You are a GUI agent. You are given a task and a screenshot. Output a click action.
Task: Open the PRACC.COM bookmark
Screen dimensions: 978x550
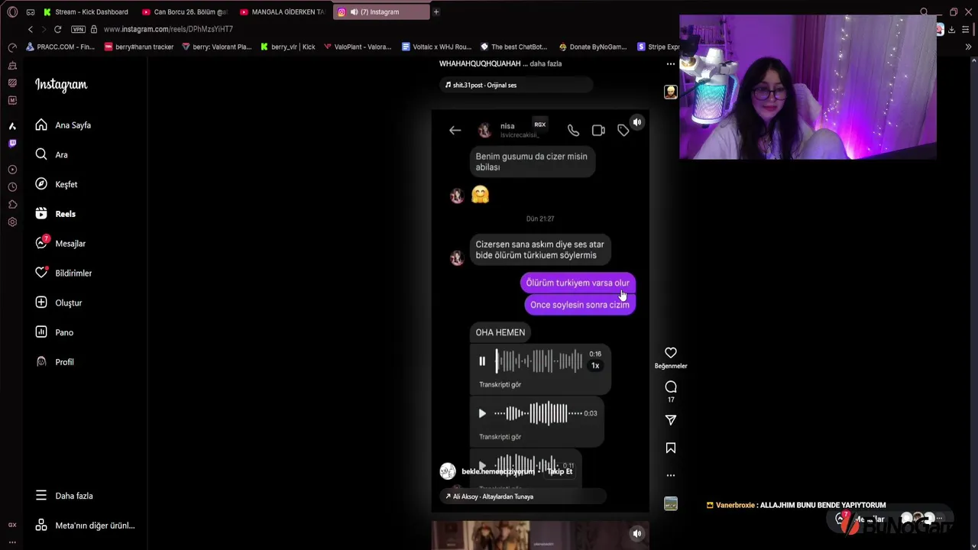[60, 47]
